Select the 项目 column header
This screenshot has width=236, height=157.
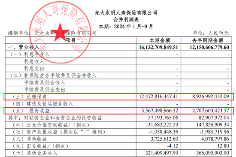click(71, 40)
